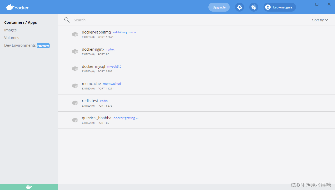Open the Volumes section
The width and height of the screenshot is (335, 190).
coord(12,38)
